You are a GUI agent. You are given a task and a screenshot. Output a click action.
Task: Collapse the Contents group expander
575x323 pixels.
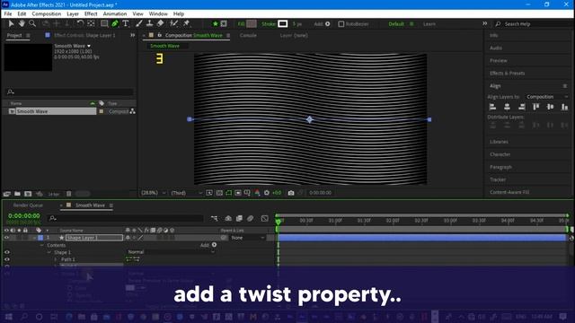click(42, 245)
